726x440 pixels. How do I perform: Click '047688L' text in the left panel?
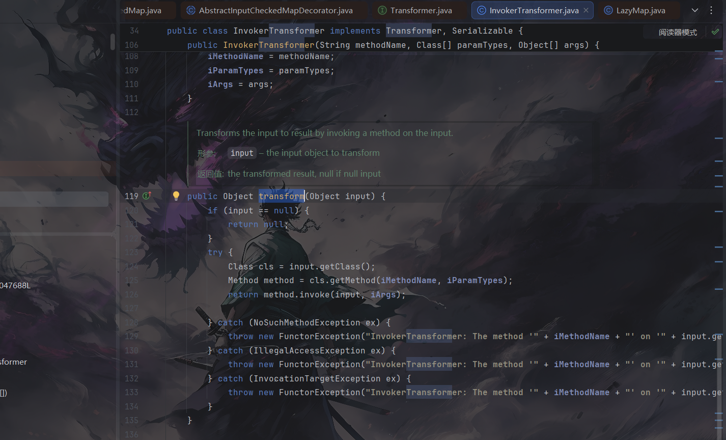coord(15,285)
